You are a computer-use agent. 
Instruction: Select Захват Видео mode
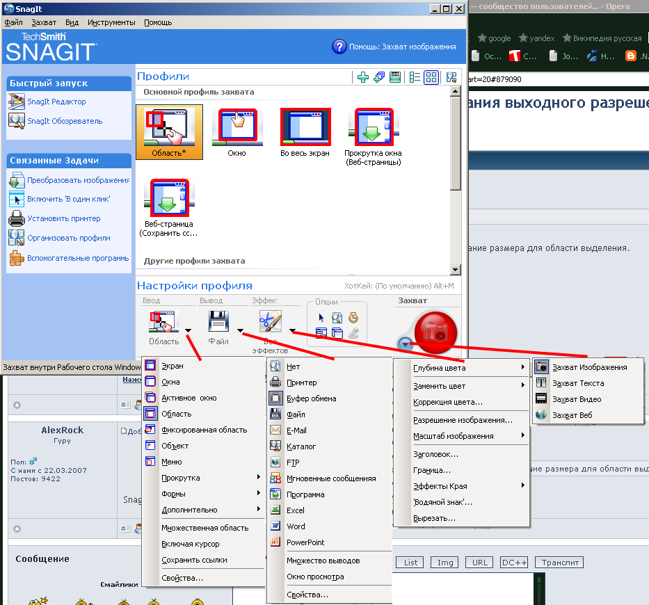click(588, 399)
